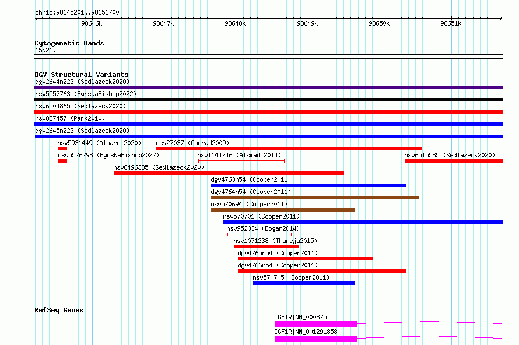Click the blue nsv570705 variant bar
Image resolution: width=519 pixels, height=345 pixels.
(x=304, y=283)
